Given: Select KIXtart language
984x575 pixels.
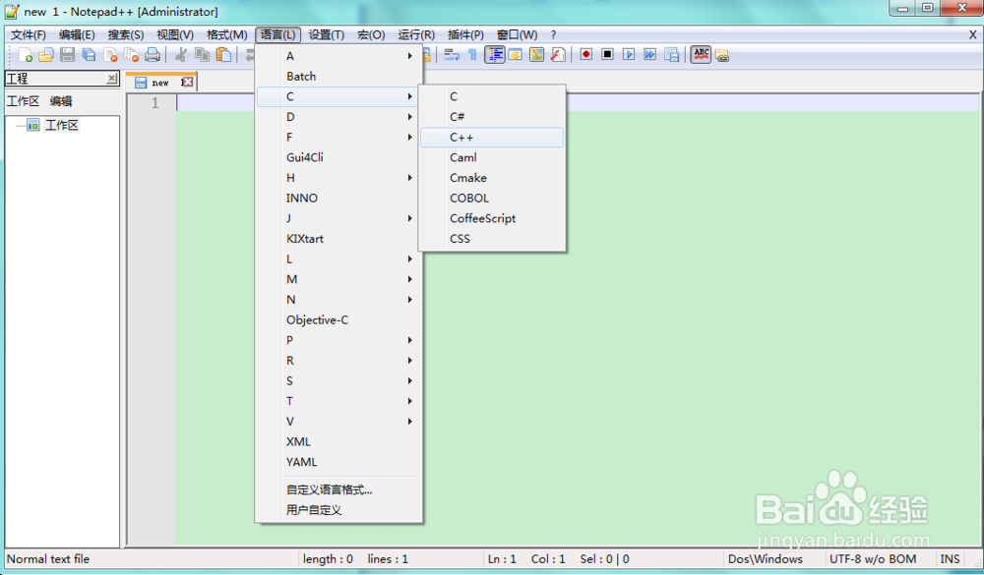Looking at the screenshot, I should coord(338,238).
